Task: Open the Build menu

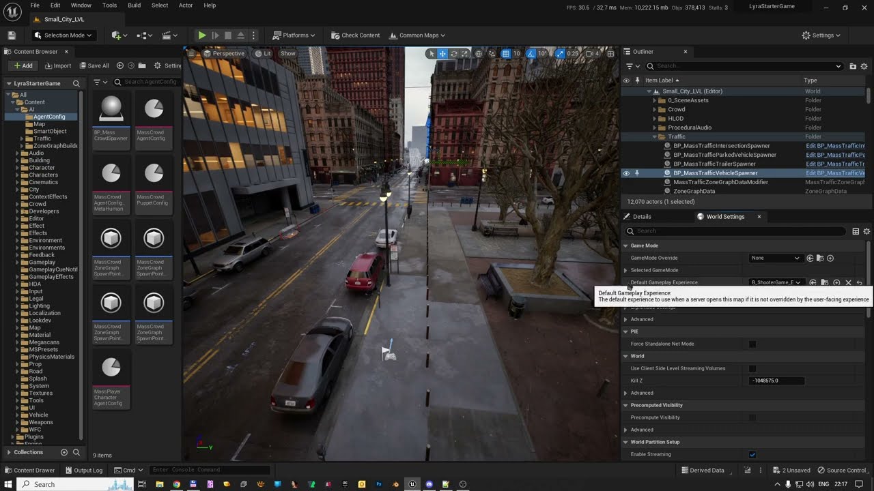Action: 134,5
